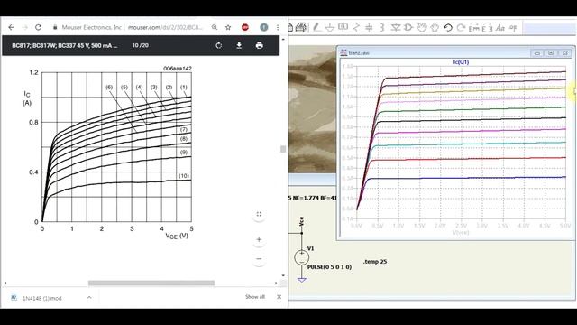Select the LTspice Print Setup icon

(x=300, y=27)
